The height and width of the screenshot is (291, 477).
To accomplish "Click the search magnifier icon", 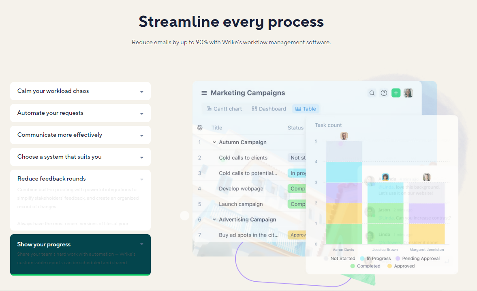I will click(x=372, y=93).
